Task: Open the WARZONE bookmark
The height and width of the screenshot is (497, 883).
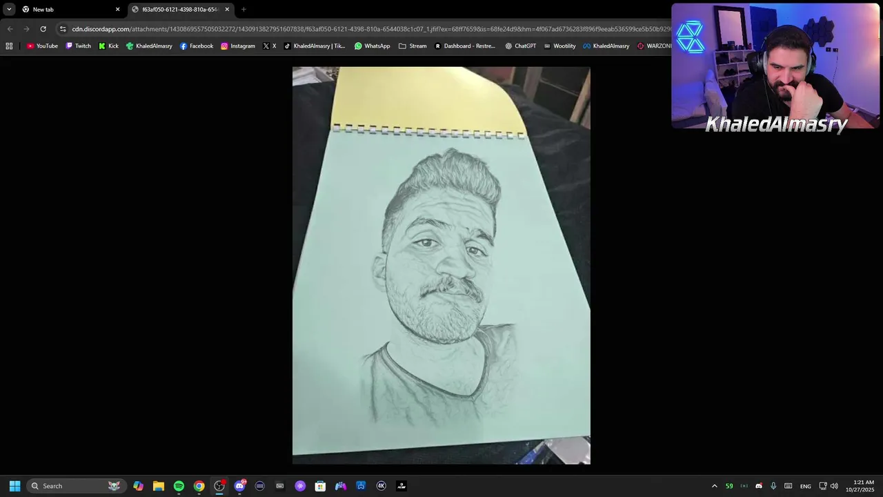Action: [x=654, y=46]
